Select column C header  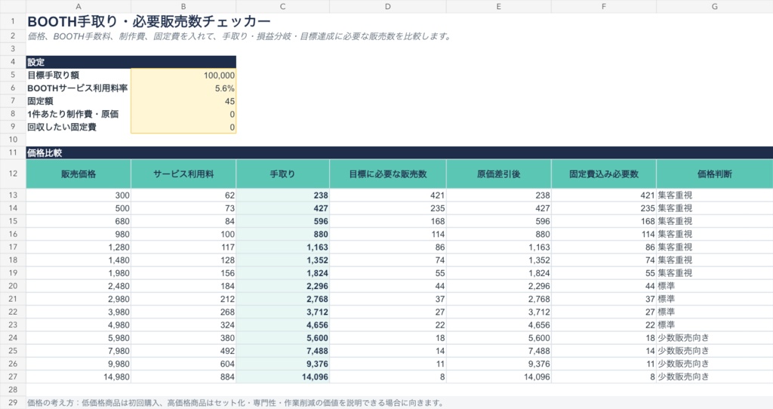(282, 6)
